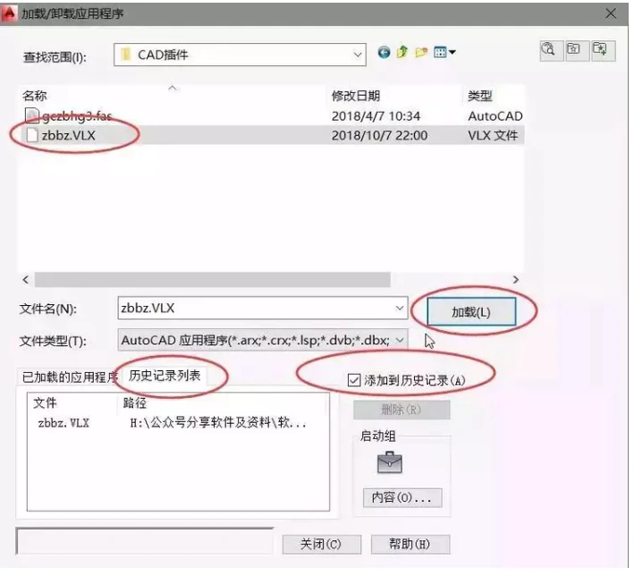634x576 pixels.
Task: Click the scroll right arrow of file list
Action: 515,280
